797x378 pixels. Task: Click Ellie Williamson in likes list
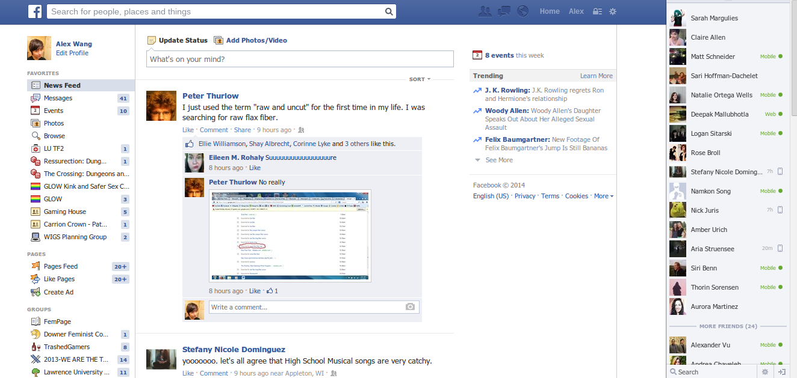(x=222, y=144)
